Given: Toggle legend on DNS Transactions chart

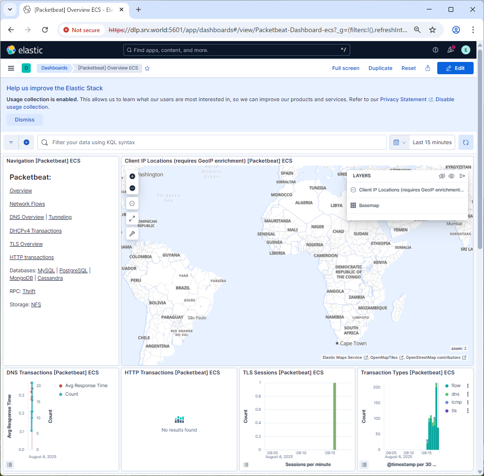Looking at the screenshot, I should point(10,465).
